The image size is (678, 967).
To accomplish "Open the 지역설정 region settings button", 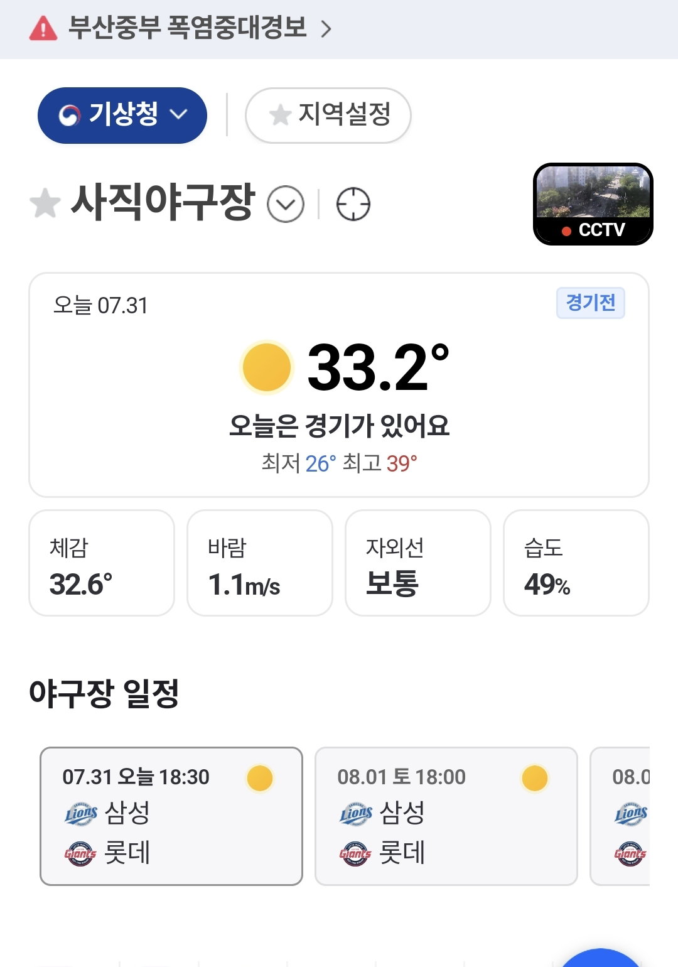I will click(328, 116).
